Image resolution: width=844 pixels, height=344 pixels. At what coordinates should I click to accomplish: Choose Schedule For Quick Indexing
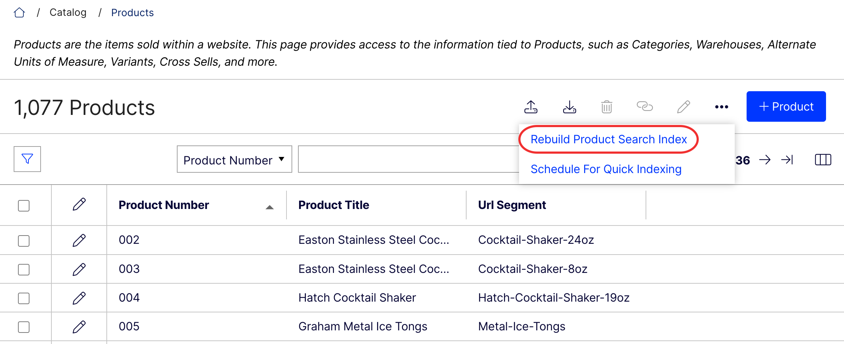point(606,169)
